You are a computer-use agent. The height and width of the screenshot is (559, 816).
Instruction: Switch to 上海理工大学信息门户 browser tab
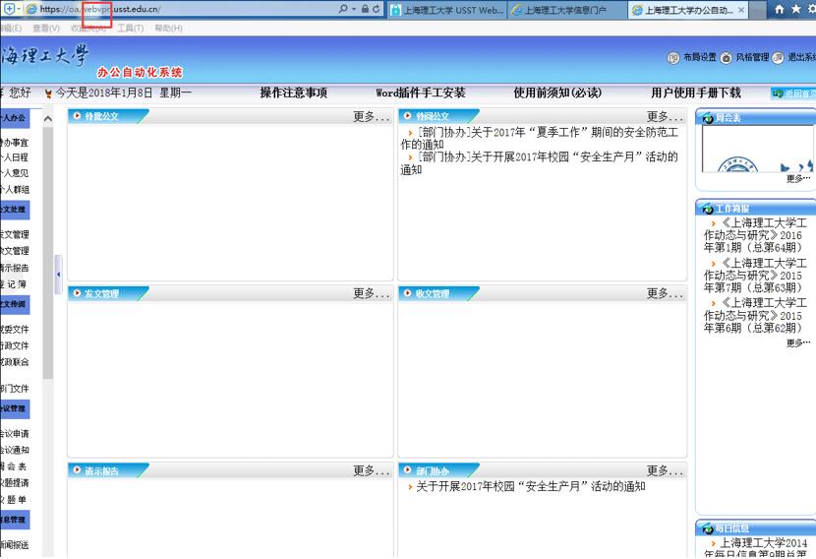566,10
